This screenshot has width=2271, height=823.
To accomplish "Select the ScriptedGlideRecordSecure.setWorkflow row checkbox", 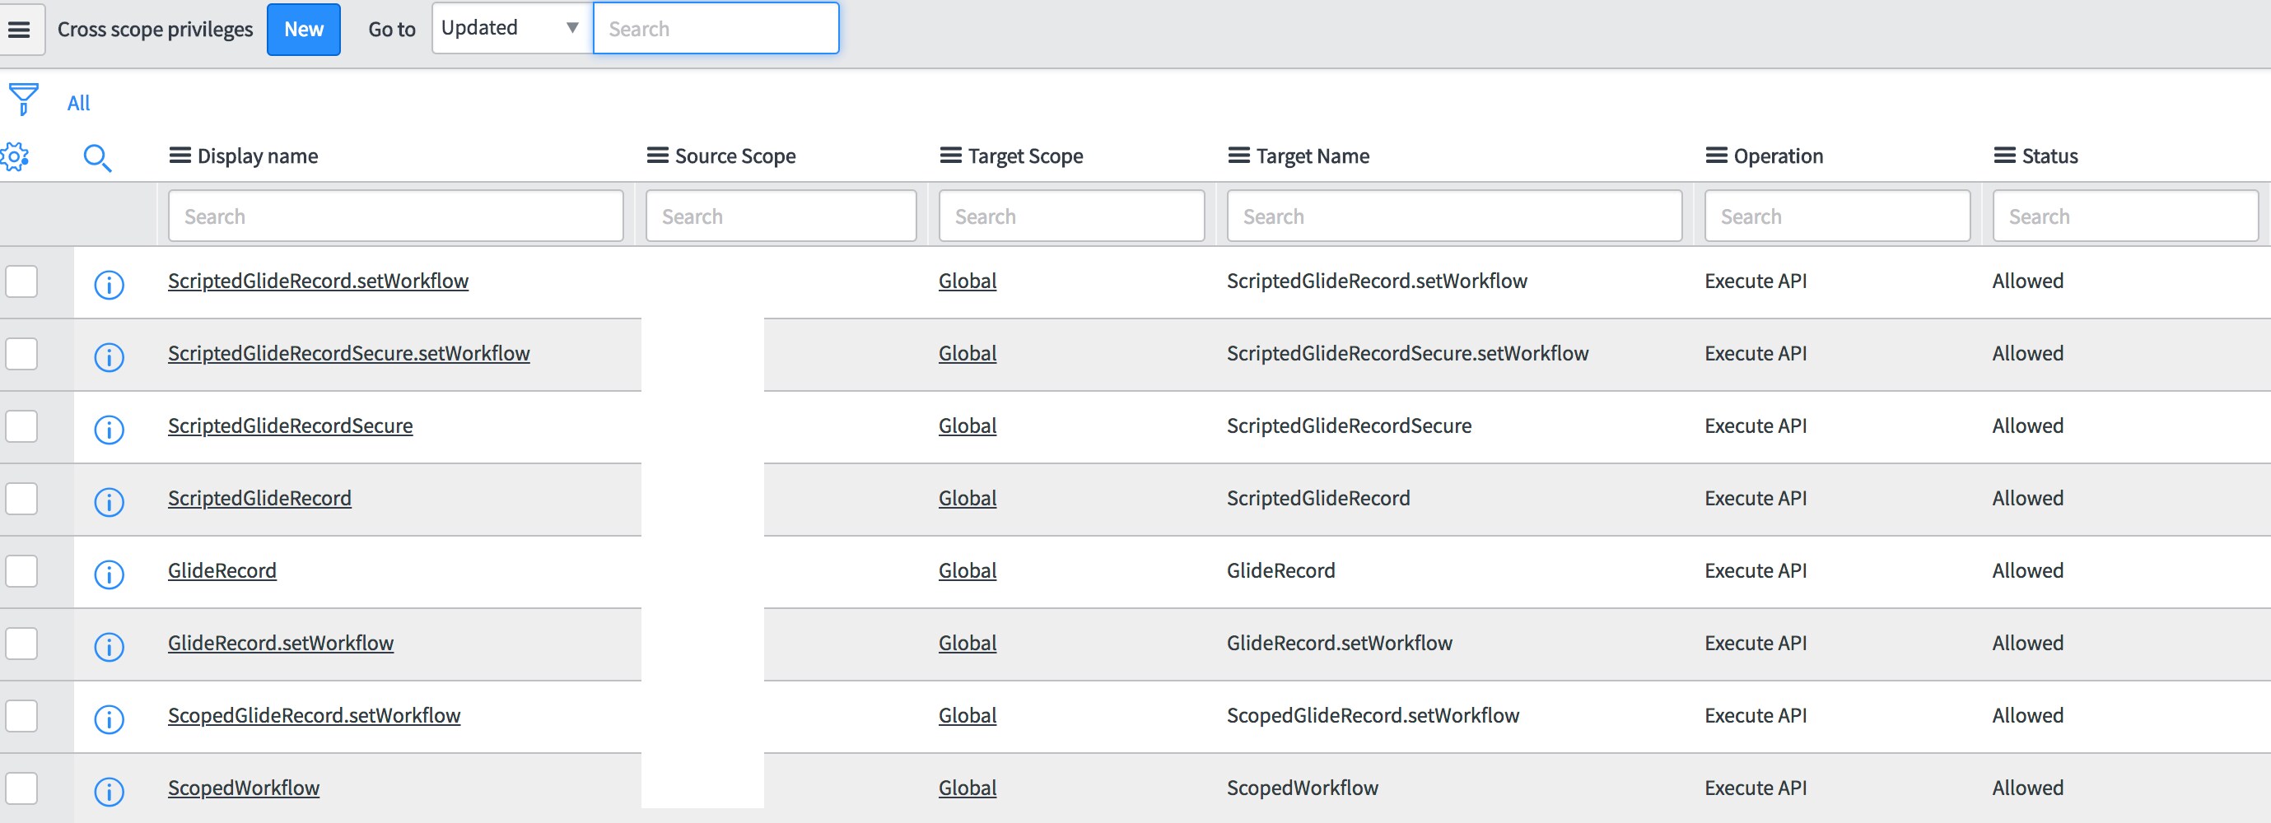I will coord(21,354).
